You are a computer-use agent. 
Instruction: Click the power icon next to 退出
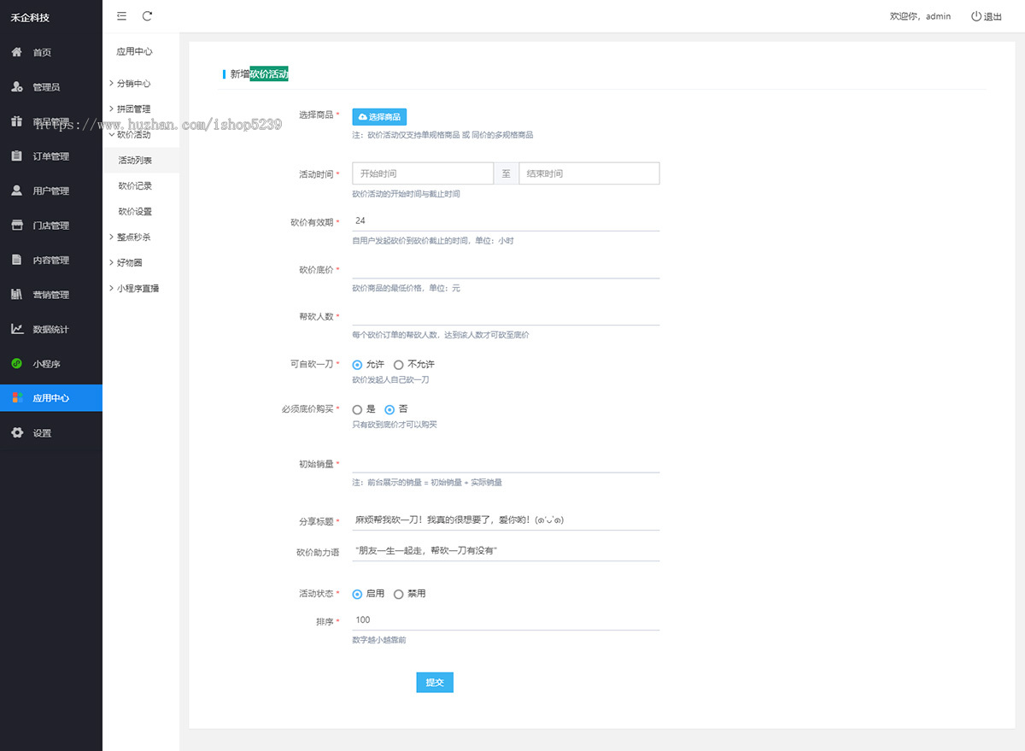pos(976,16)
